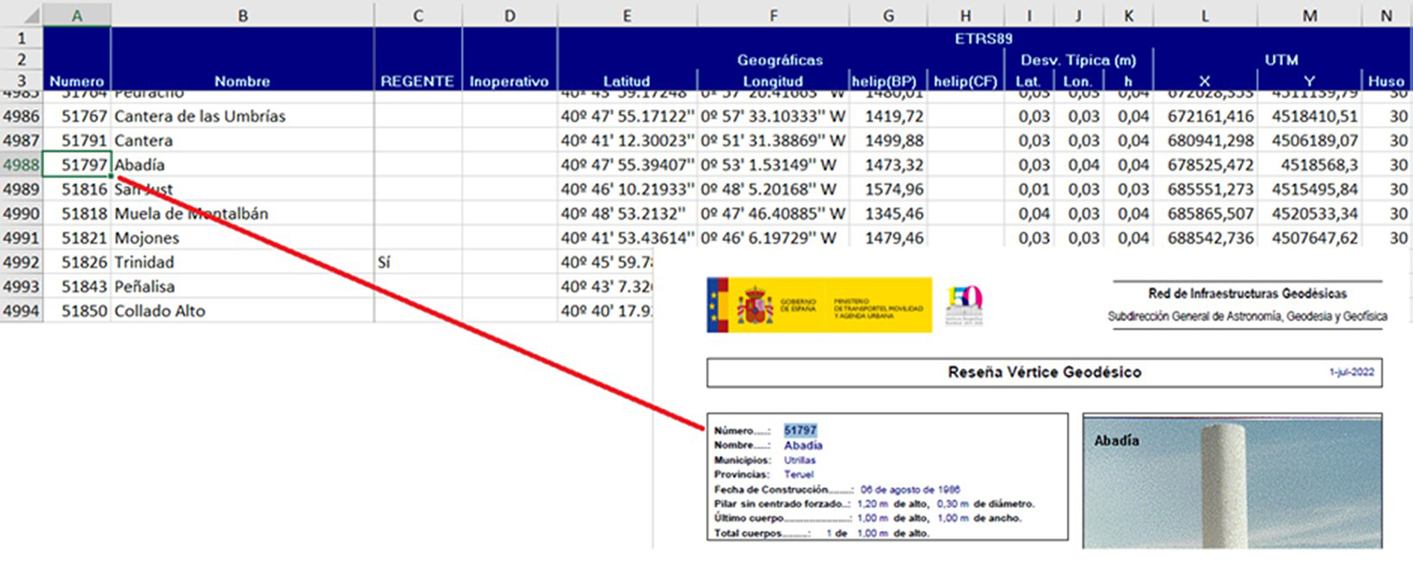Click the Select All corner triangle
The image size is (1413, 561).
(x=33, y=17)
